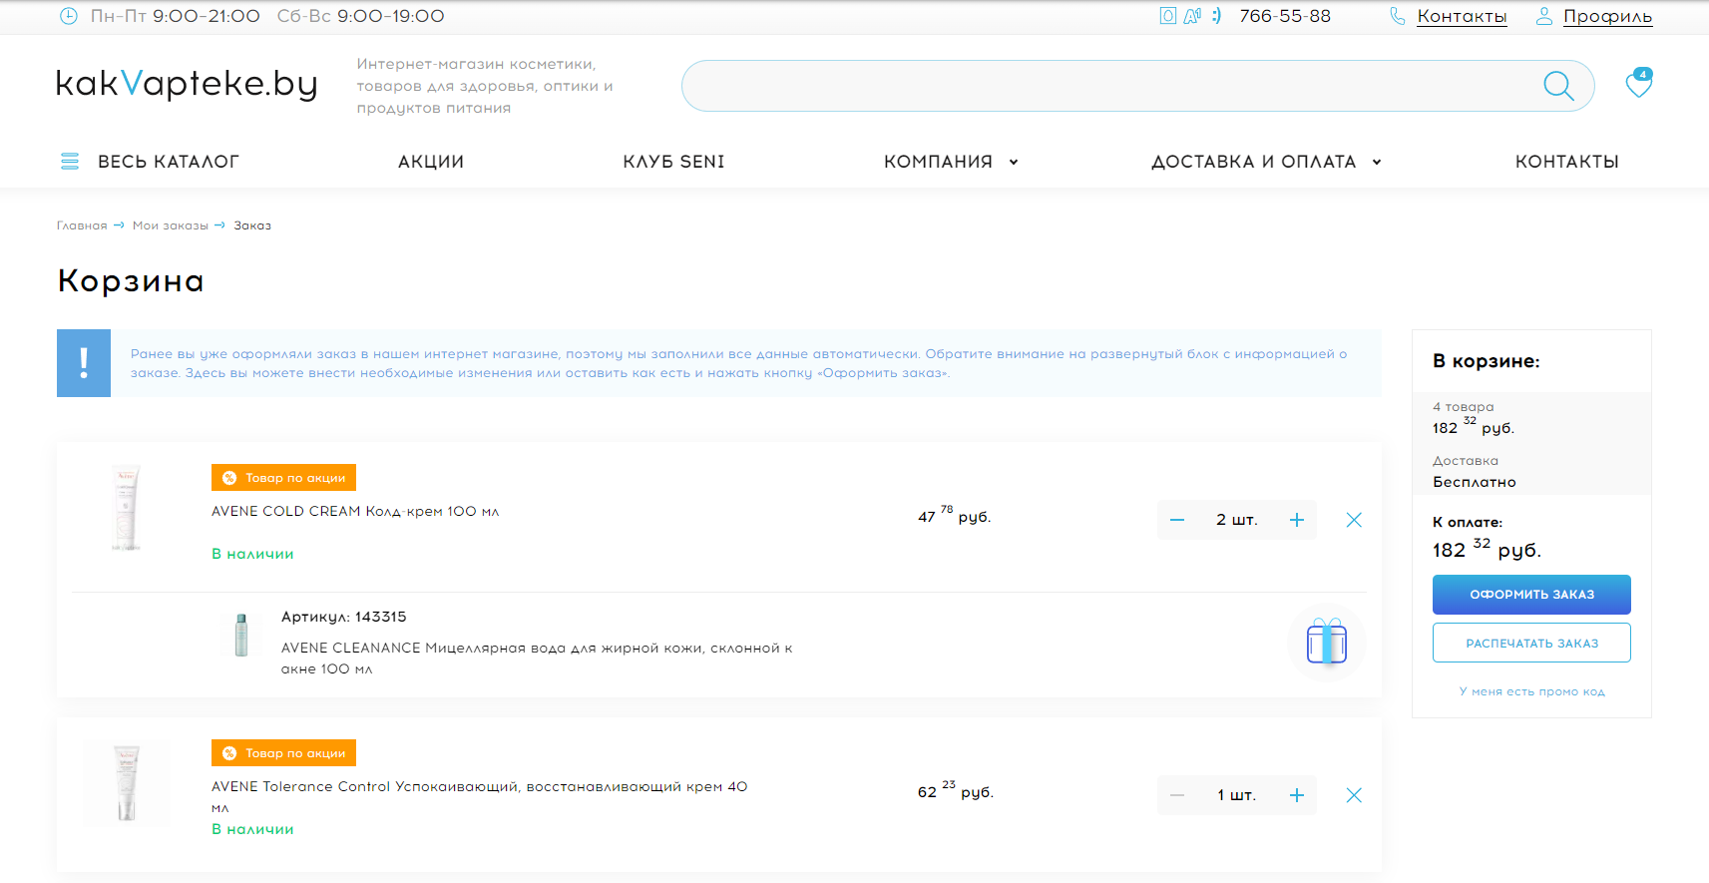Open Контакты in the main navigation
1709x883 pixels.
tap(1567, 162)
